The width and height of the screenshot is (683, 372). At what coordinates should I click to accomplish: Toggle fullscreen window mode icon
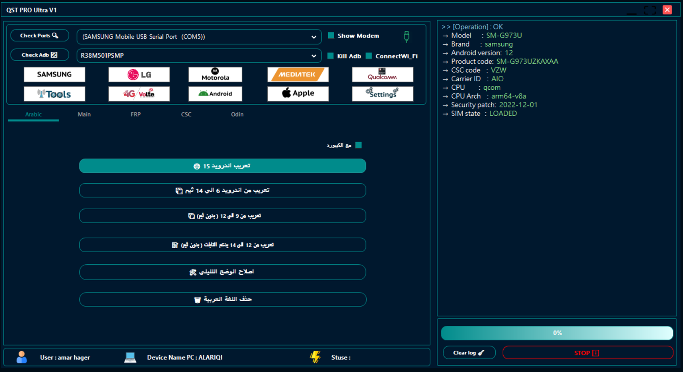pos(650,10)
